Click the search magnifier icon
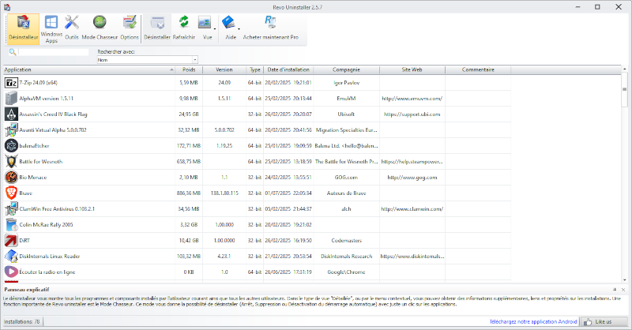632x330 pixels. point(13,52)
